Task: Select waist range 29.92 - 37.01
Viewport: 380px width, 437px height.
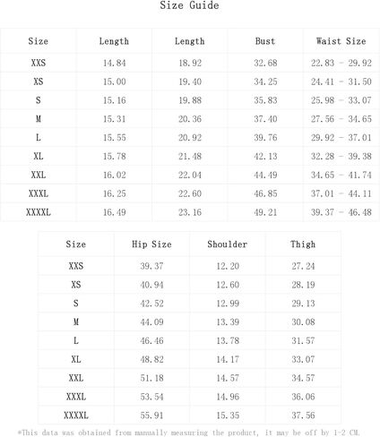Action: (341, 138)
